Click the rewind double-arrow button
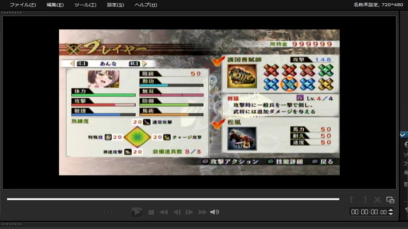 pos(163,212)
